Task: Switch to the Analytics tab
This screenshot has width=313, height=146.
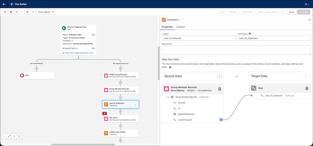Action: coord(181,27)
